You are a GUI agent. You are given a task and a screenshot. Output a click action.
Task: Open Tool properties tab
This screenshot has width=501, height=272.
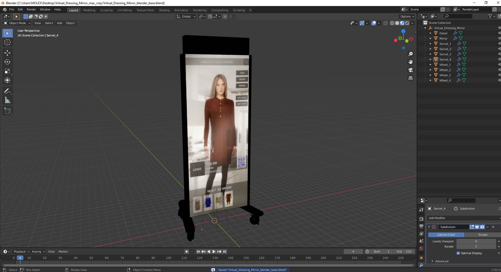pos(421,209)
